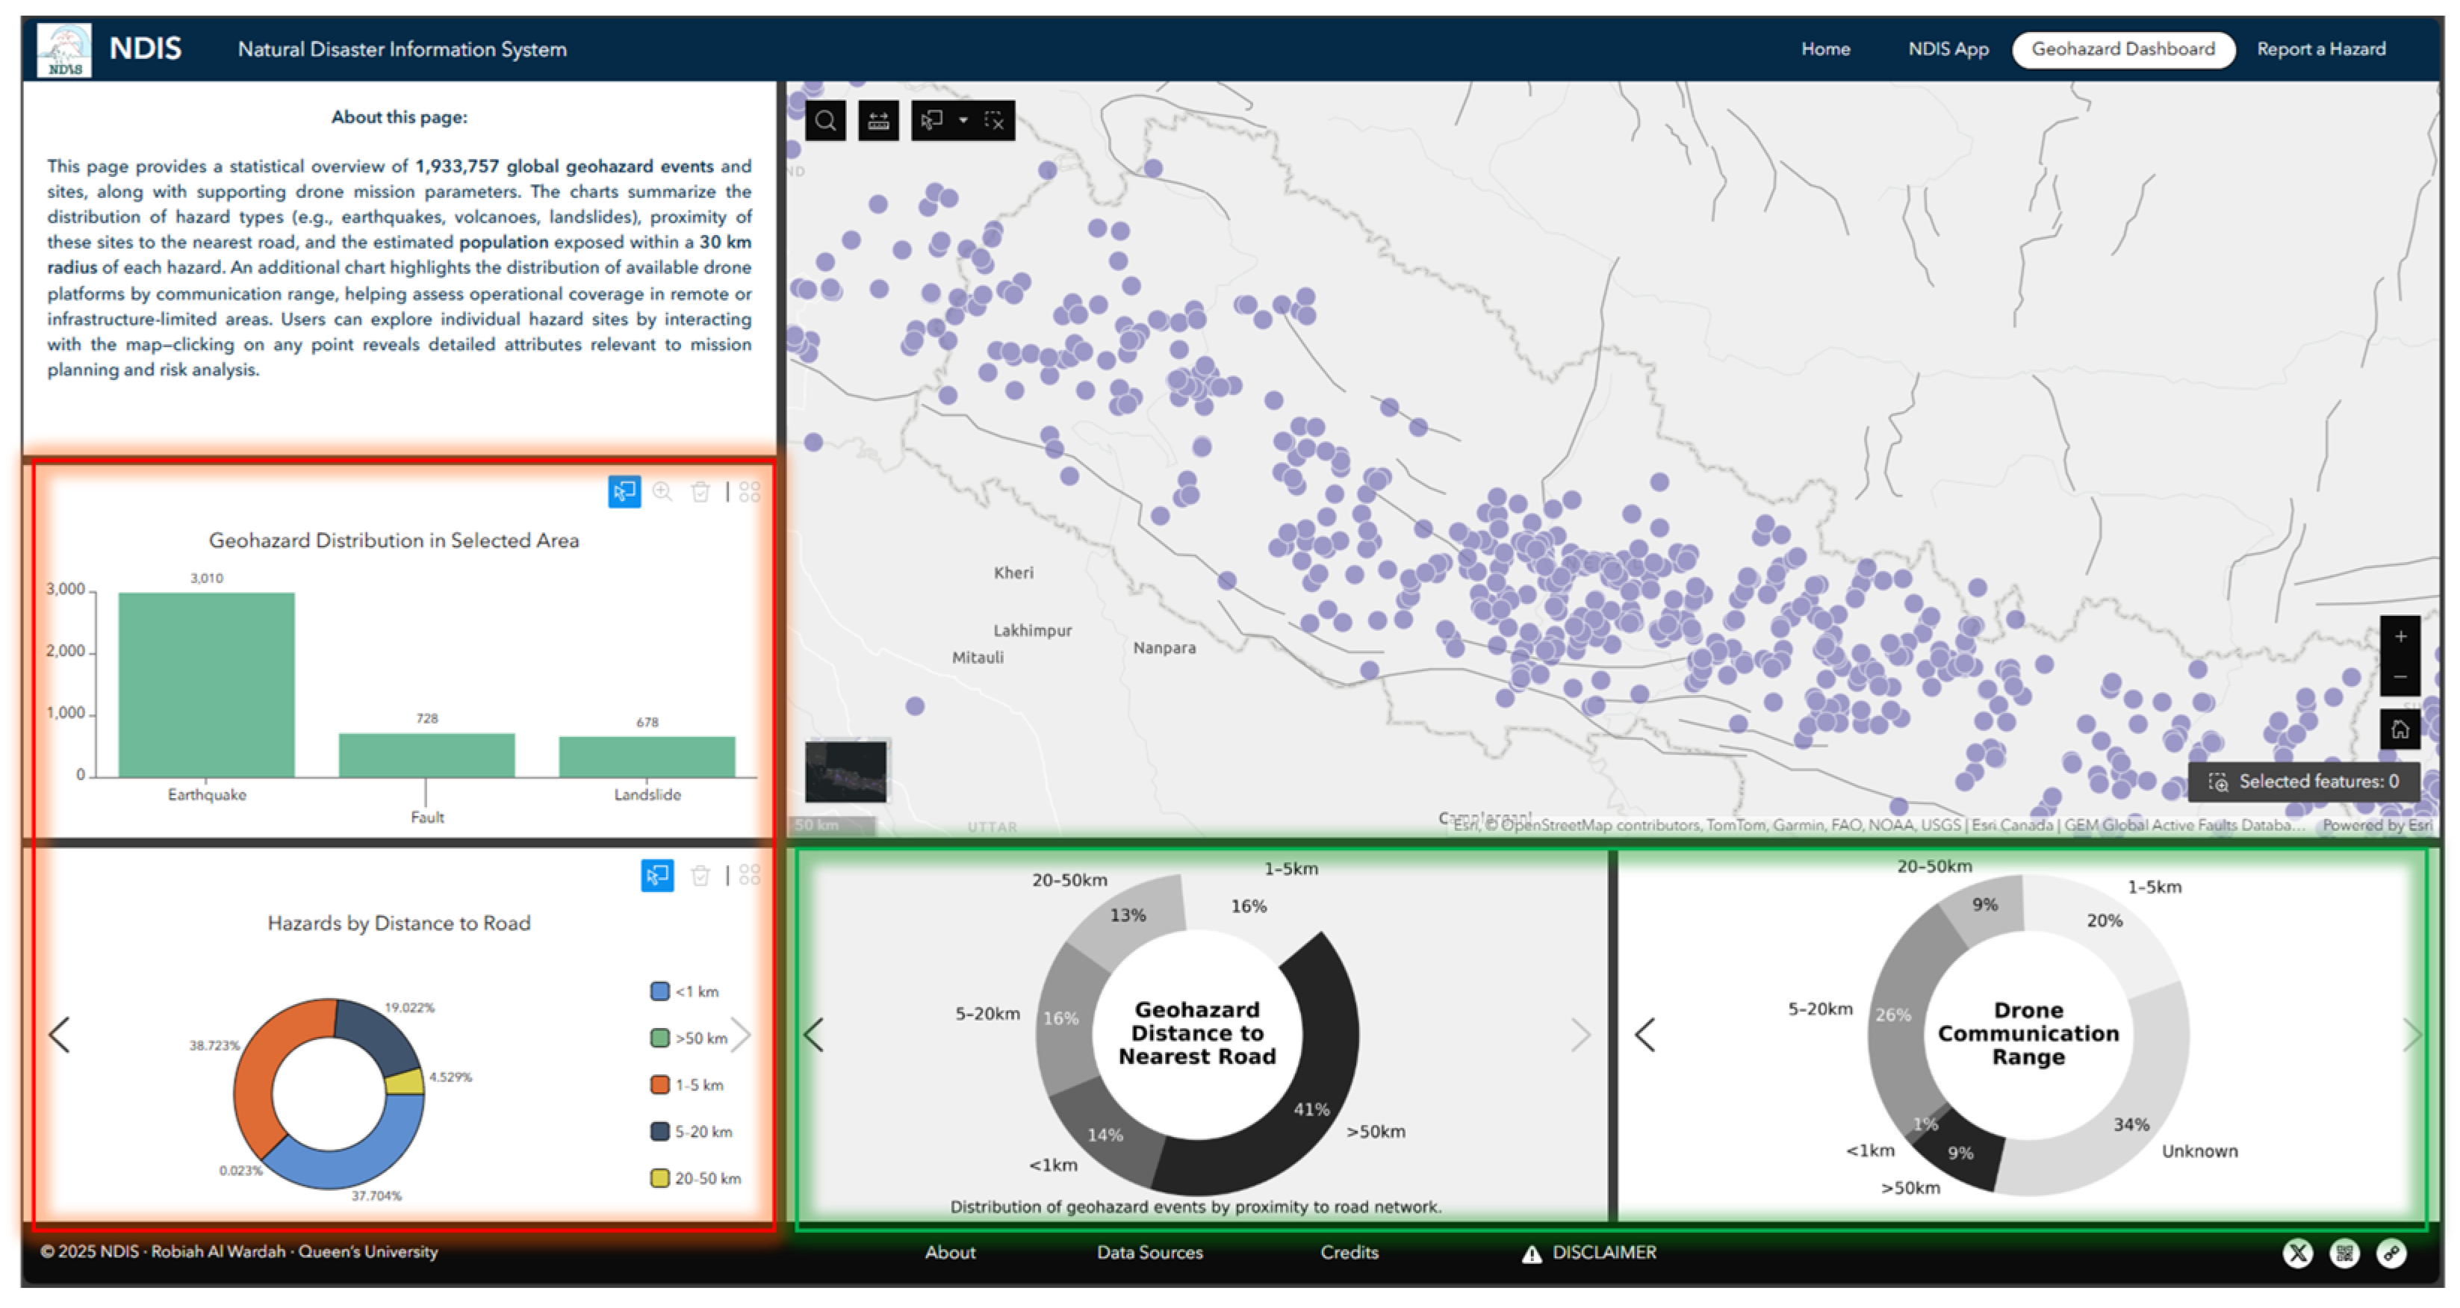
Task: Open the Data Sources footer link
Action: pyautogui.click(x=1149, y=1253)
